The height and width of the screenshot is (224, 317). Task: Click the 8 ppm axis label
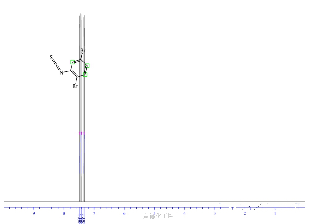pyautogui.click(x=64, y=213)
